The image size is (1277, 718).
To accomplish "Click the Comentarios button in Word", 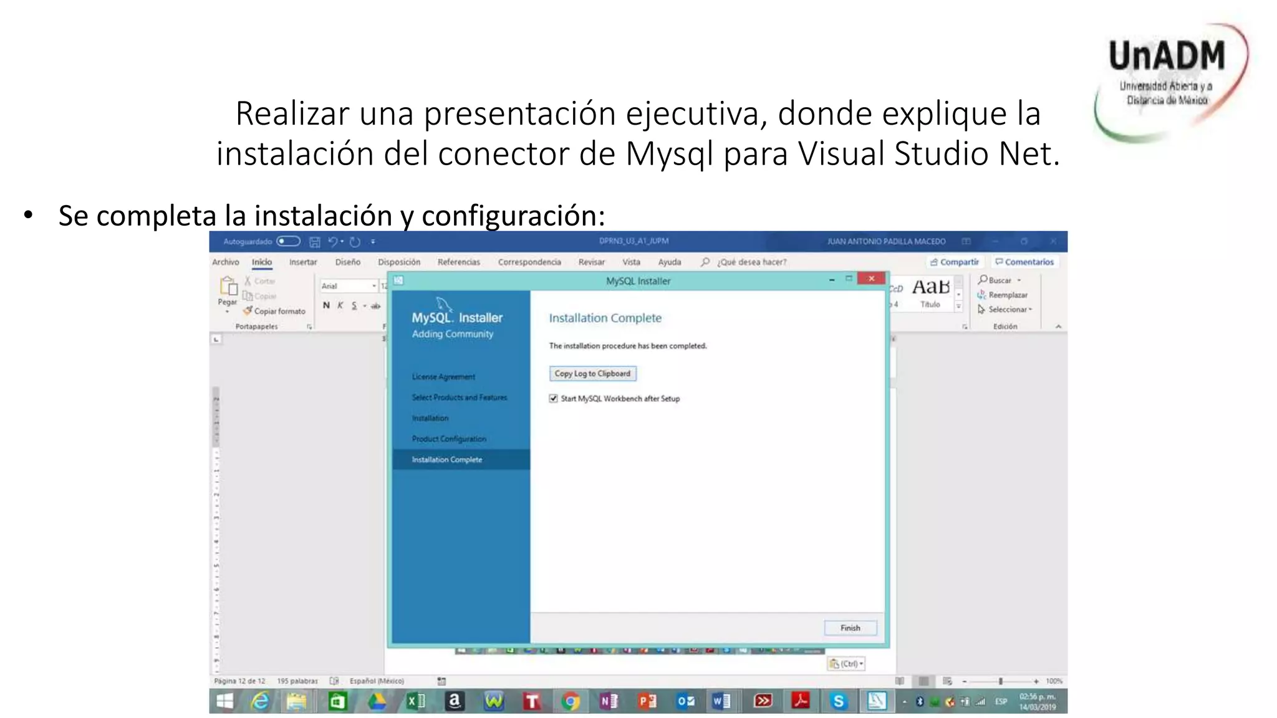I will coord(1024,262).
